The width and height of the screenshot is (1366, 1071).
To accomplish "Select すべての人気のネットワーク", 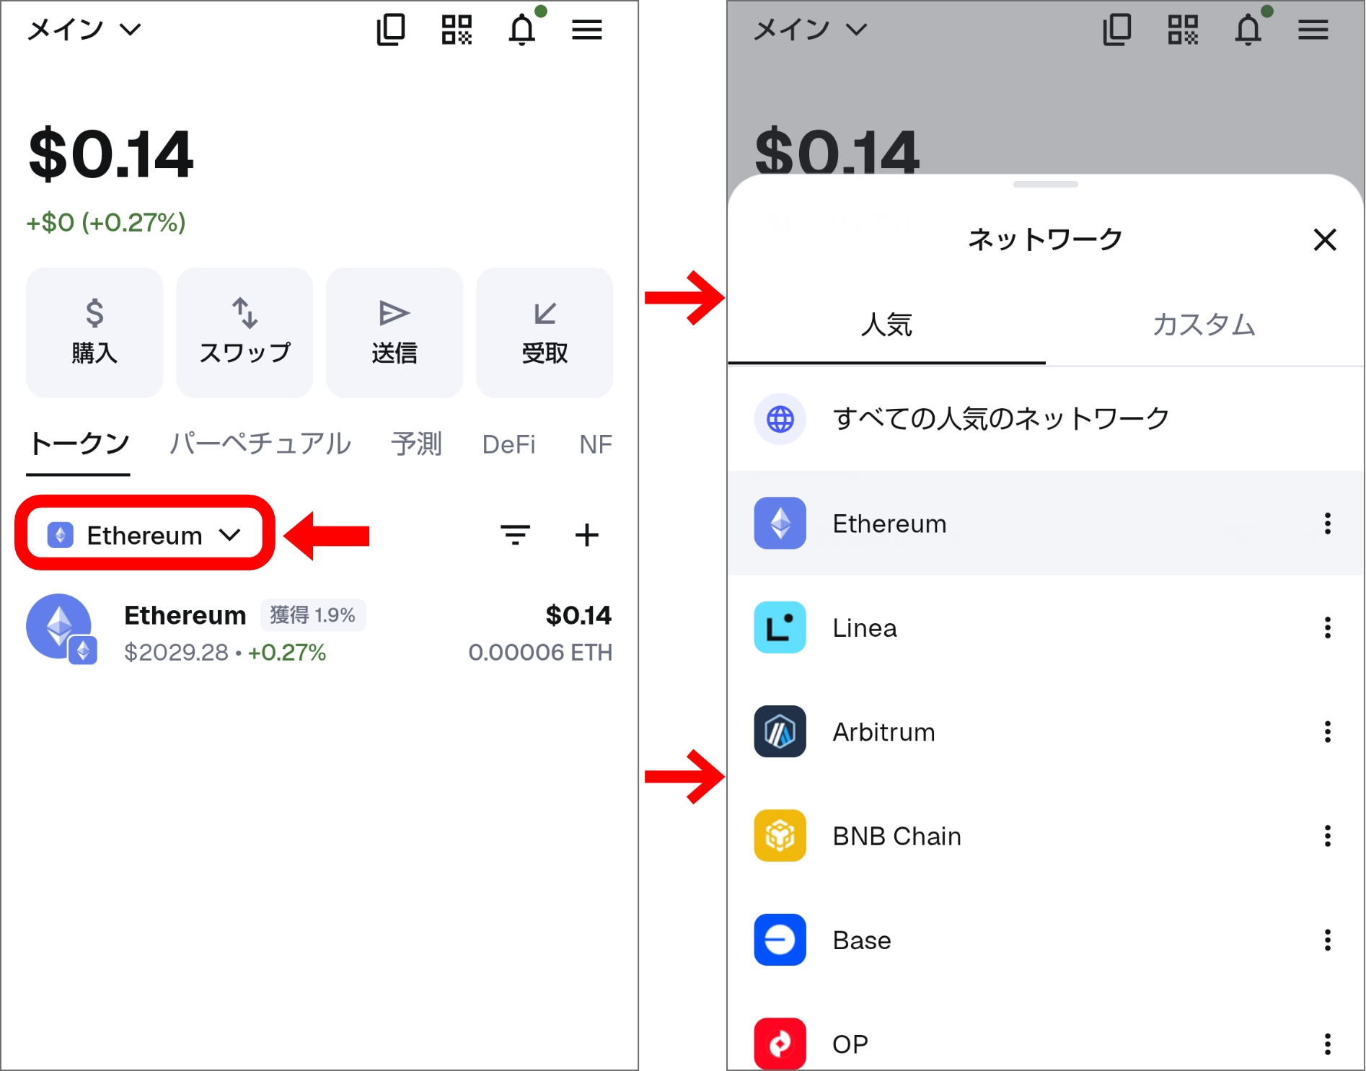I will (x=1001, y=418).
